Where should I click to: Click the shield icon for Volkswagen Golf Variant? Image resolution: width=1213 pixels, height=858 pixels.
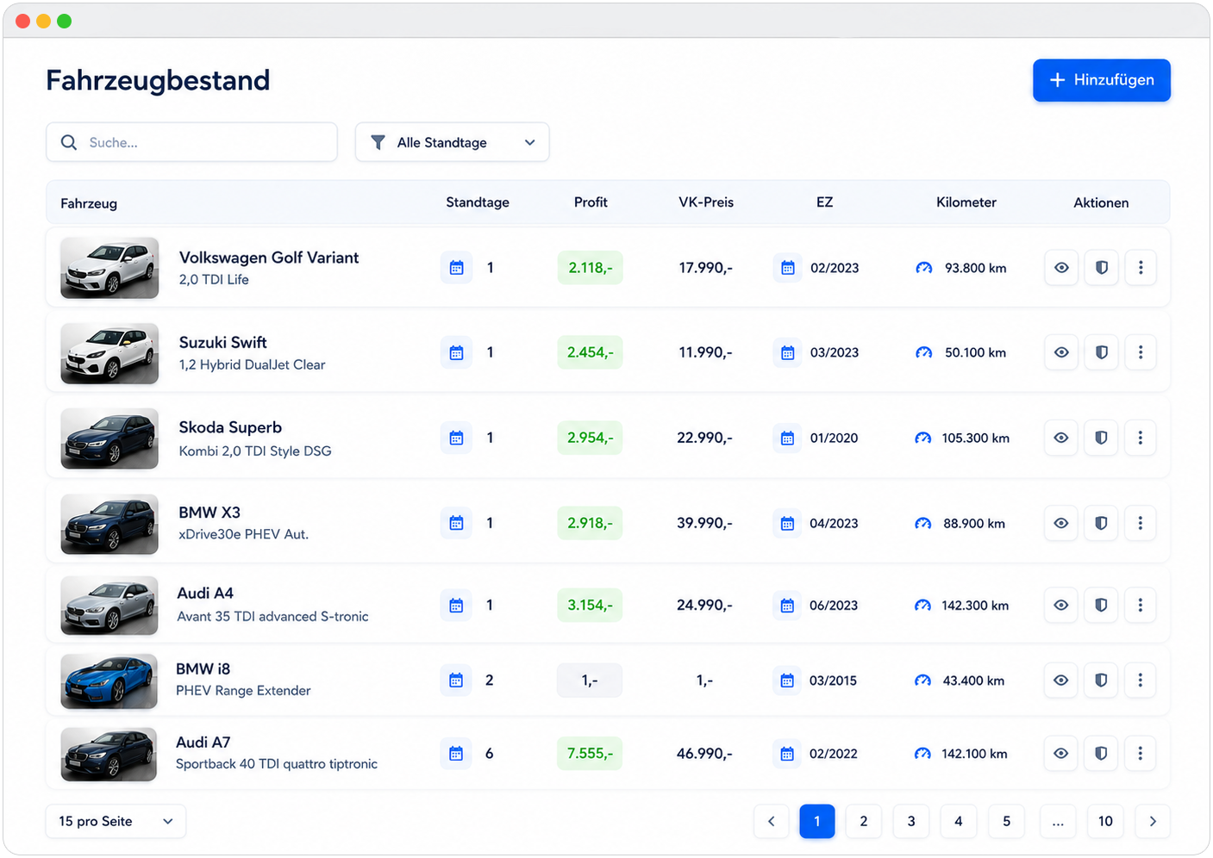click(x=1101, y=268)
